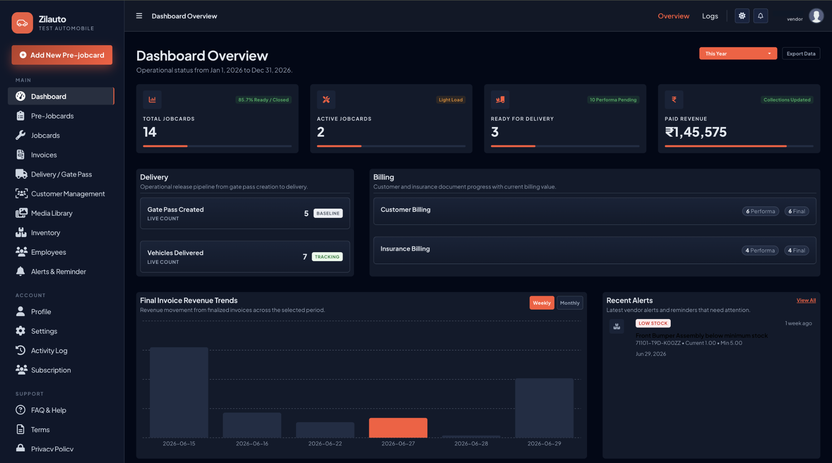Click the 10 Performa Pending badge
The width and height of the screenshot is (832, 463).
point(613,100)
